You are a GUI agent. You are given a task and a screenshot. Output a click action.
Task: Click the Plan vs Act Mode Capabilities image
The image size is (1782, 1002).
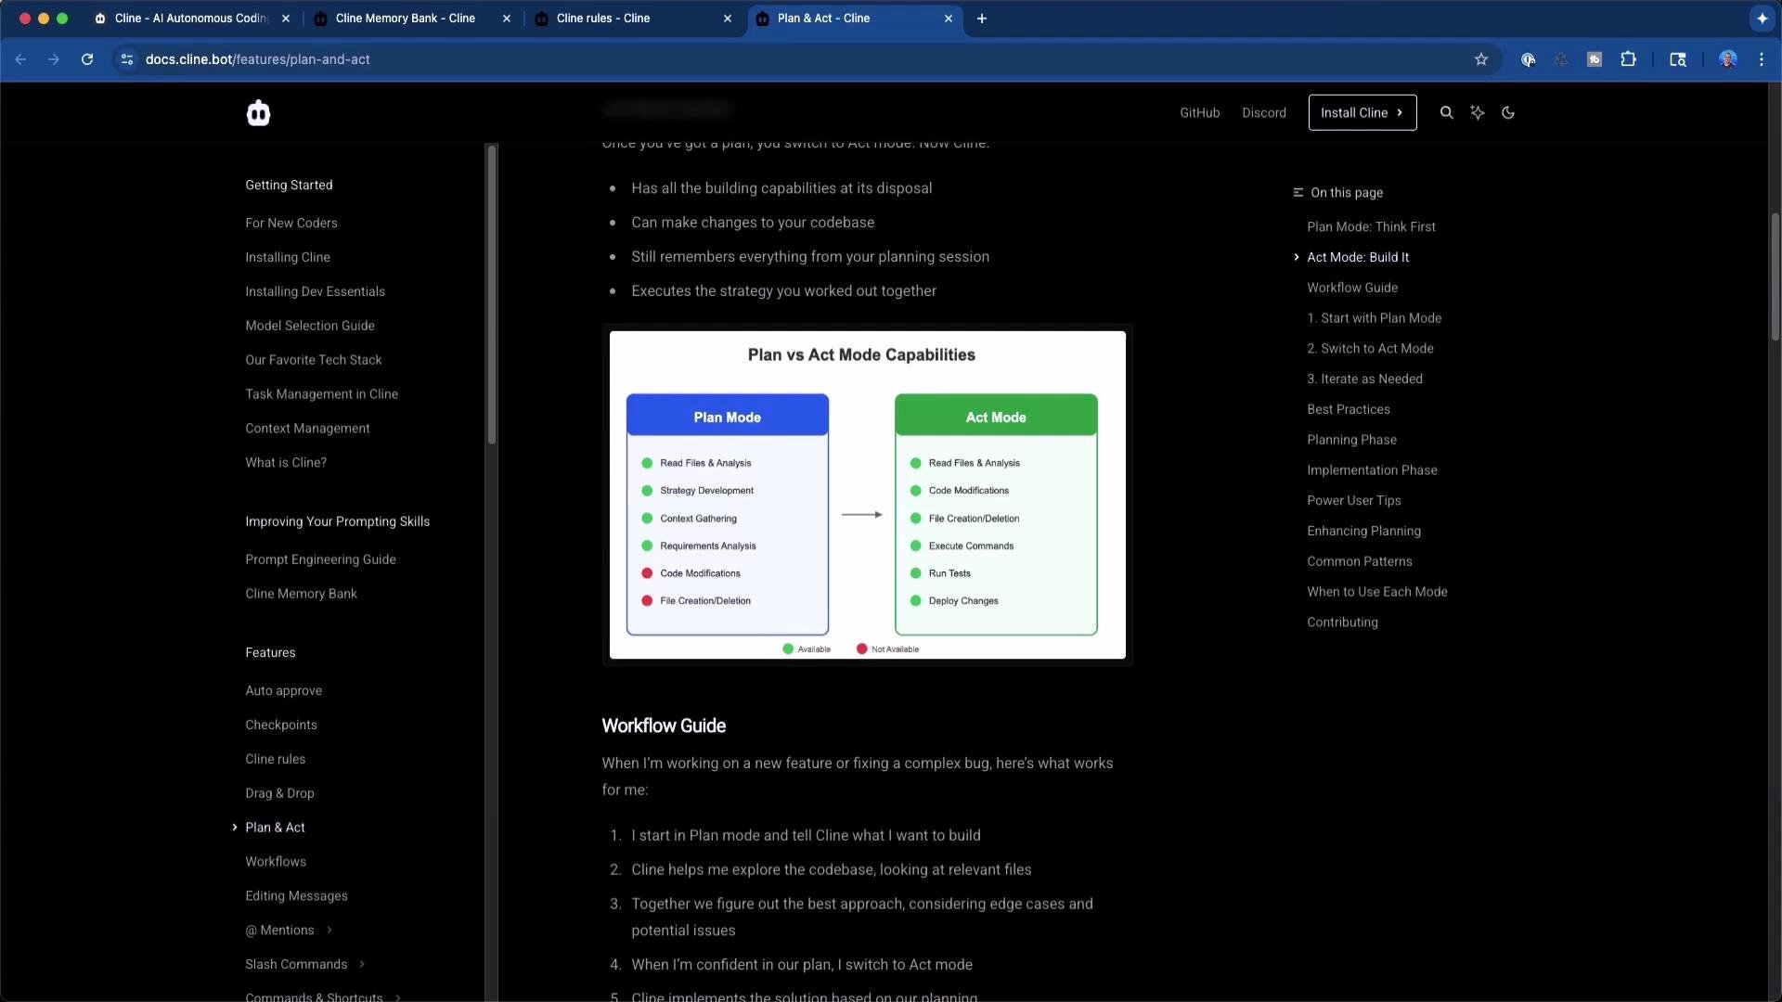[867, 495]
